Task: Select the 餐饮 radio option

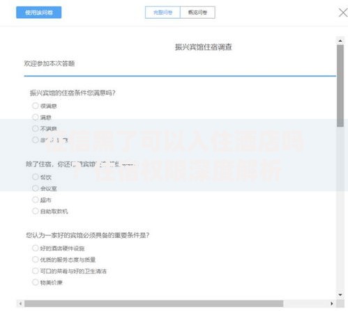Action: coord(36,177)
